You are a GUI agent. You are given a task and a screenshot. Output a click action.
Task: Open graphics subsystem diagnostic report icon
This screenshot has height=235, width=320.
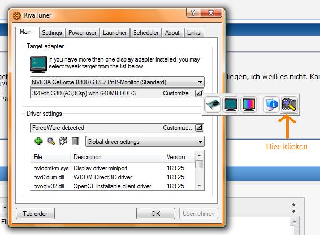tap(271, 105)
